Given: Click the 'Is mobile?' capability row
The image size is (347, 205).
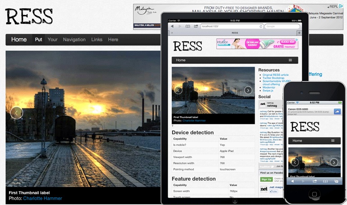Looking at the screenshot, I should [213, 145].
